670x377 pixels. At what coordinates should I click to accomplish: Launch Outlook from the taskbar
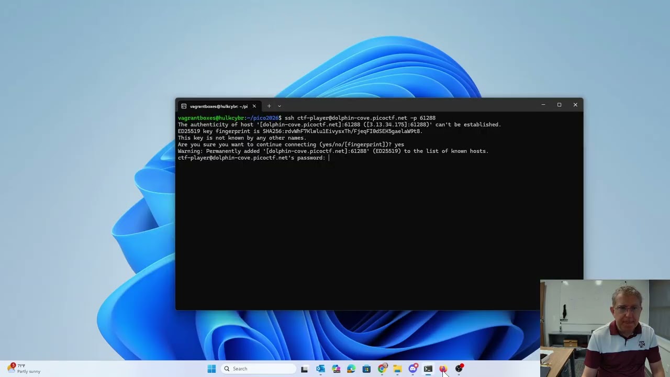click(320, 369)
